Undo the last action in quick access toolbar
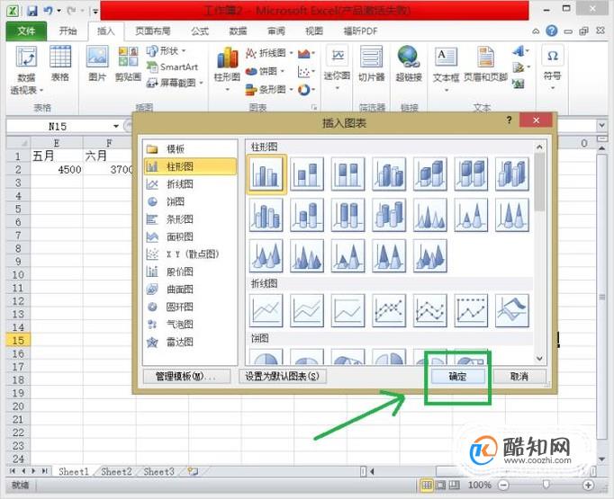614x499 pixels. (x=48, y=11)
